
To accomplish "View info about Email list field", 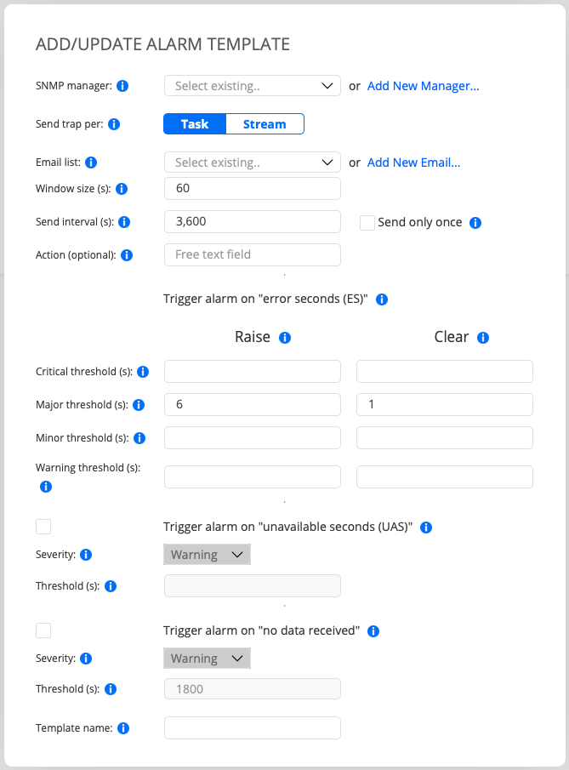I will [91, 163].
